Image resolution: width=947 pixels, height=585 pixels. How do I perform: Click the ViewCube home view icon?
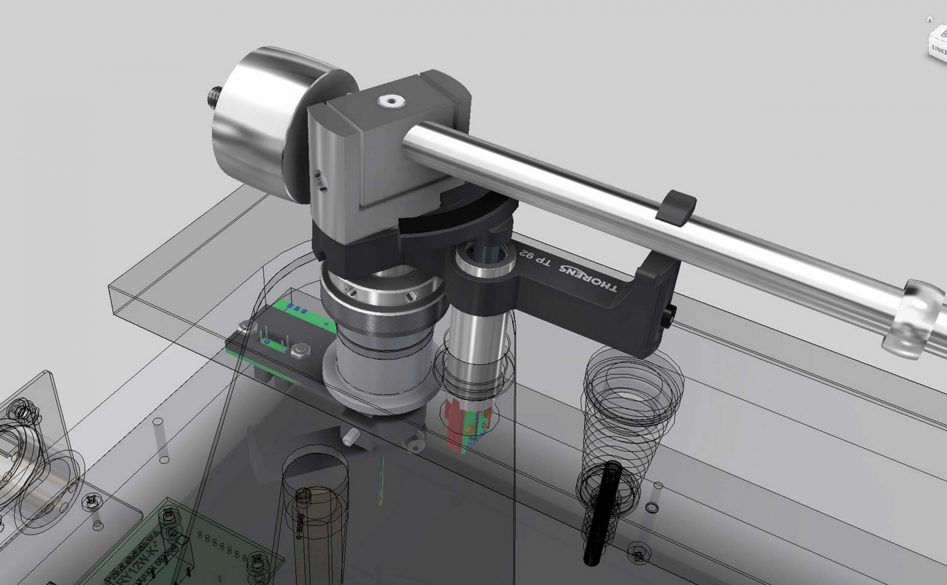click(x=929, y=19)
